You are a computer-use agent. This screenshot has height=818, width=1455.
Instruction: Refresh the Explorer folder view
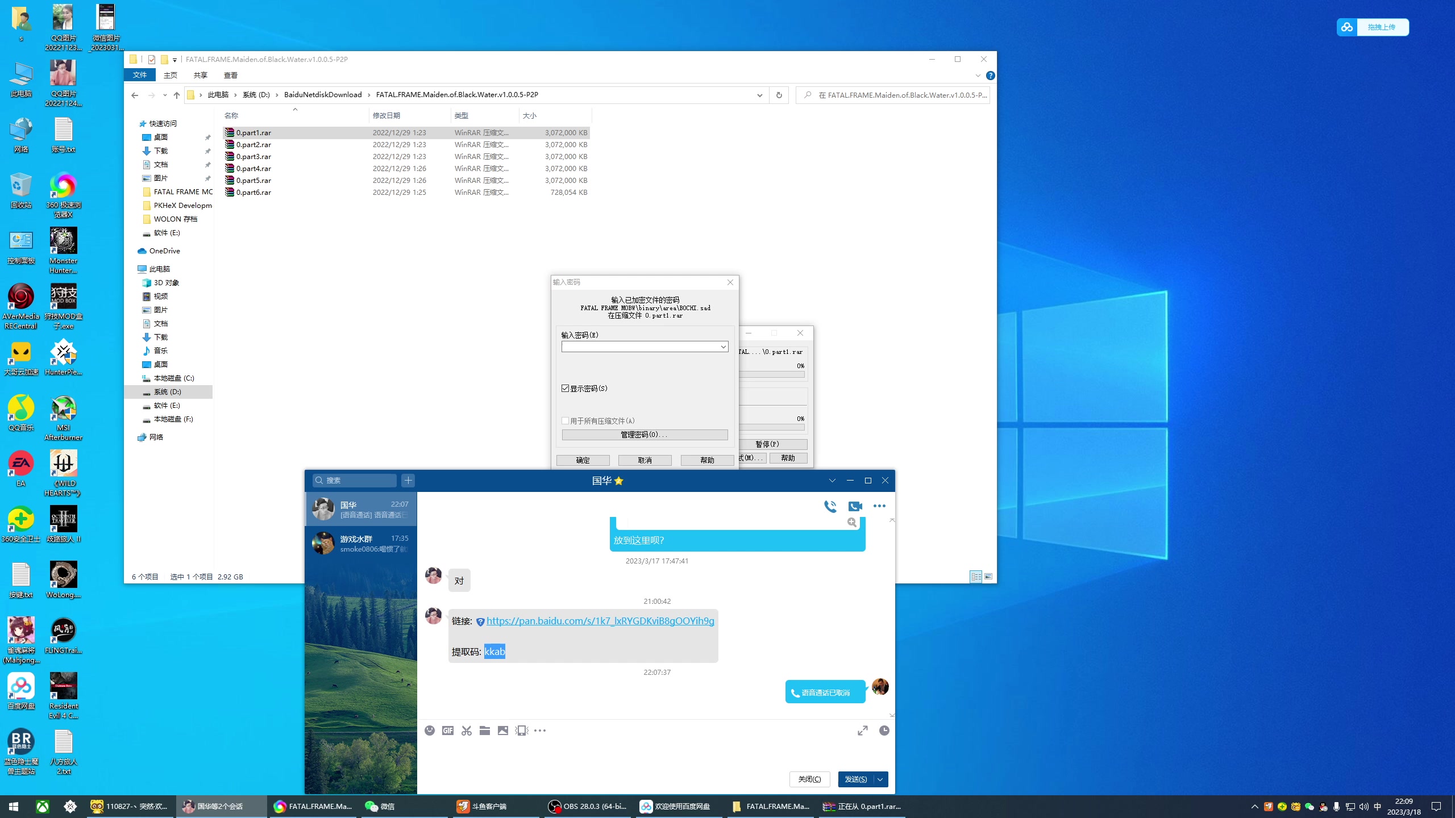coord(779,95)
